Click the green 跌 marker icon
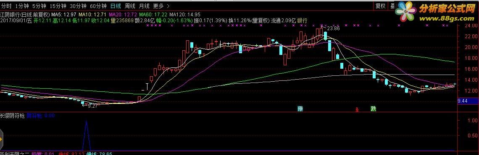 [373, 109]
